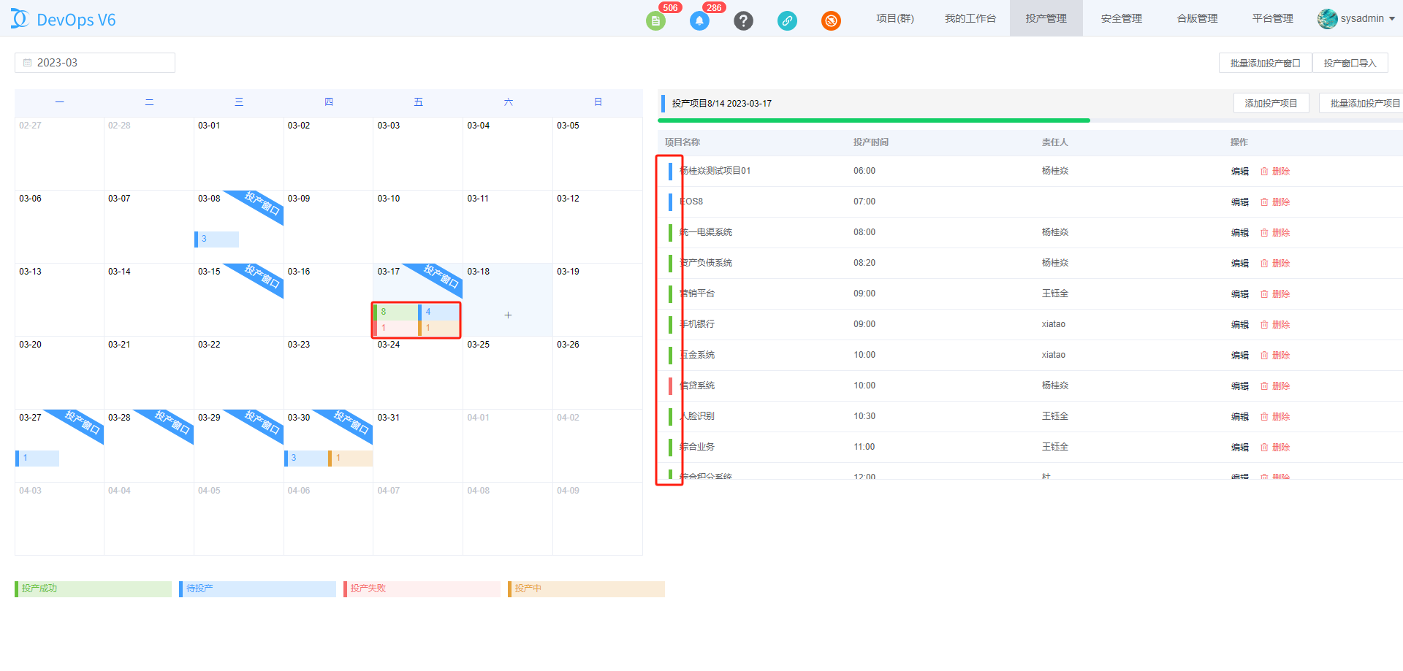Click the help question mark icon

tap(743, 21)
